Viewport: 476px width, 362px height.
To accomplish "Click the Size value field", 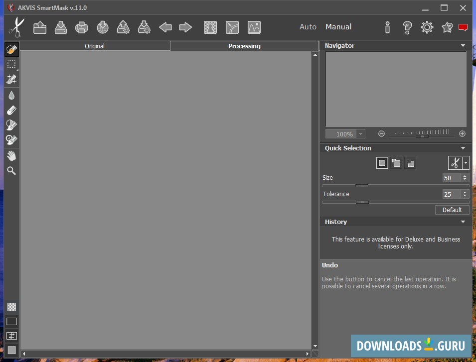I will point(451,178).
